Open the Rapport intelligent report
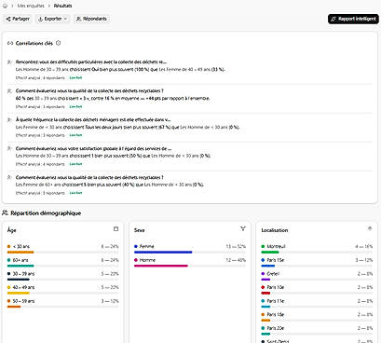Viewport: 381px width, 343px height. point(353,19)
